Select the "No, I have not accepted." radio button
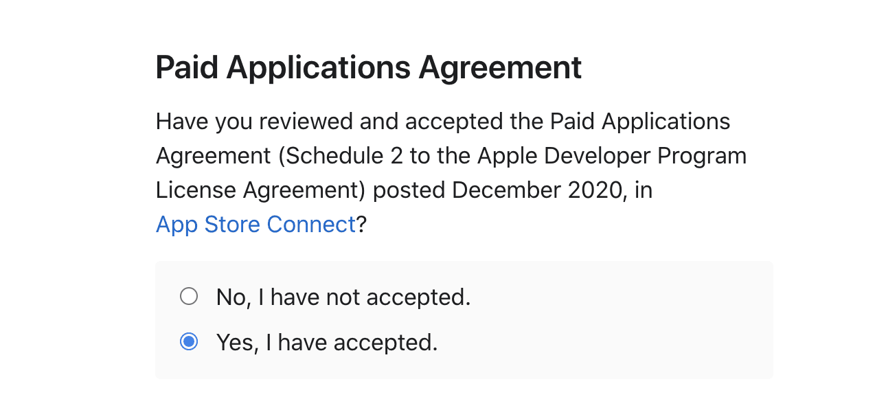 188,296
